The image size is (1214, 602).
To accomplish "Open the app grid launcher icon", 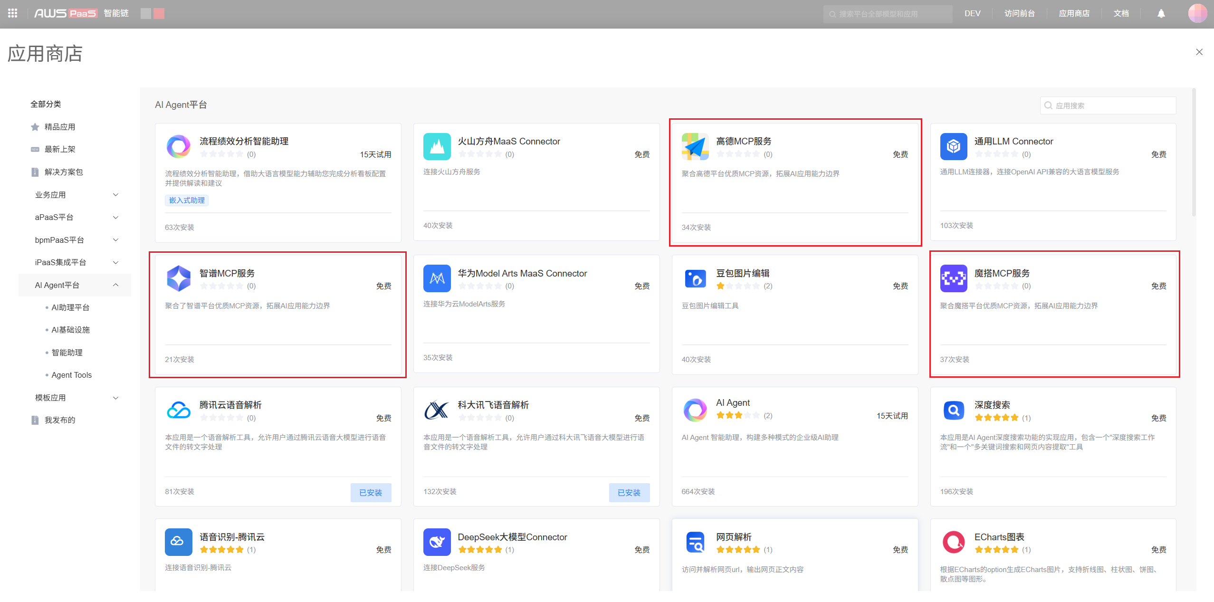I will point(13,13).
